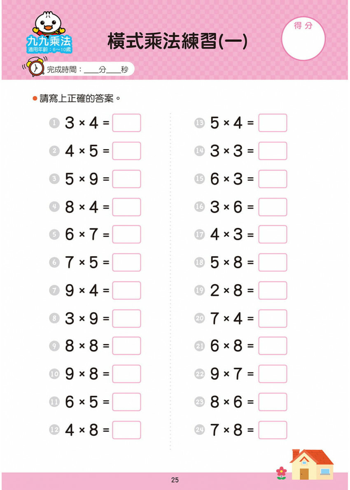Image resolution: width=350 pixels, height=490 pixels.
Task: Click the number 1 circle badge
Action: click(54, 123)
